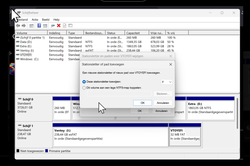Sort by the Volume column header
This screenshot has height=166, width=250.
tap(32, 33)
